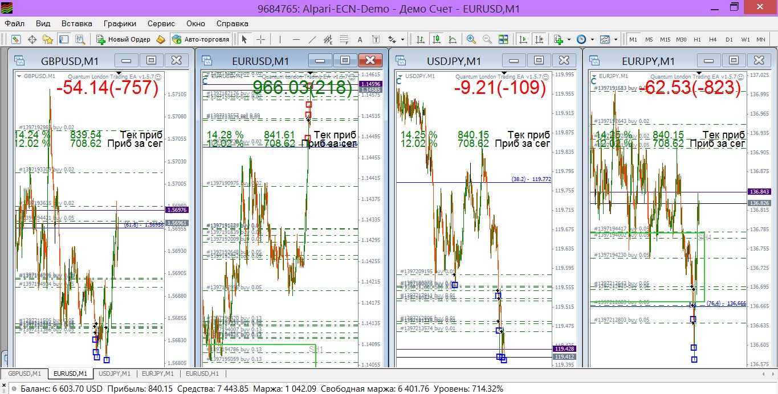Activate the USDJPY,M1 chart window title
Image resolution: width=778 pixels, height=394 pixels.
click(x=454, y=61)
